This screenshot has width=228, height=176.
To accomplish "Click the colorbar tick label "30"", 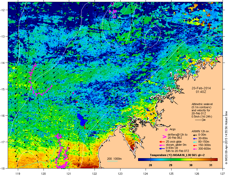I will click(191, 165).
